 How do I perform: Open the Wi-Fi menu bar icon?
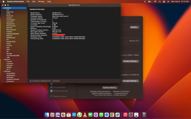155,1
